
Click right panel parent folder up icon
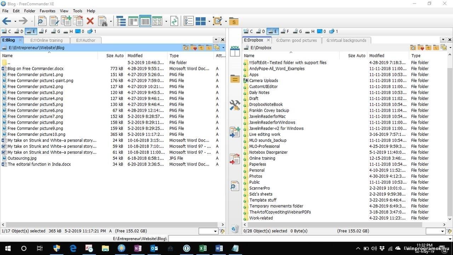tap(428, 47)
